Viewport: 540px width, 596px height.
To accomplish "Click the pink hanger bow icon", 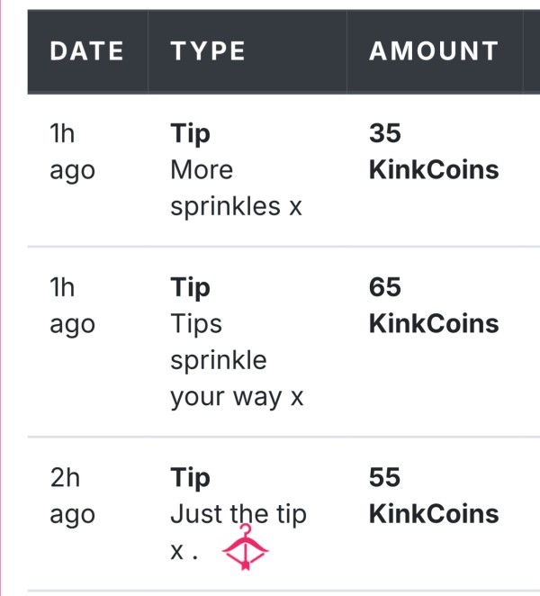I will coord(245,547).
